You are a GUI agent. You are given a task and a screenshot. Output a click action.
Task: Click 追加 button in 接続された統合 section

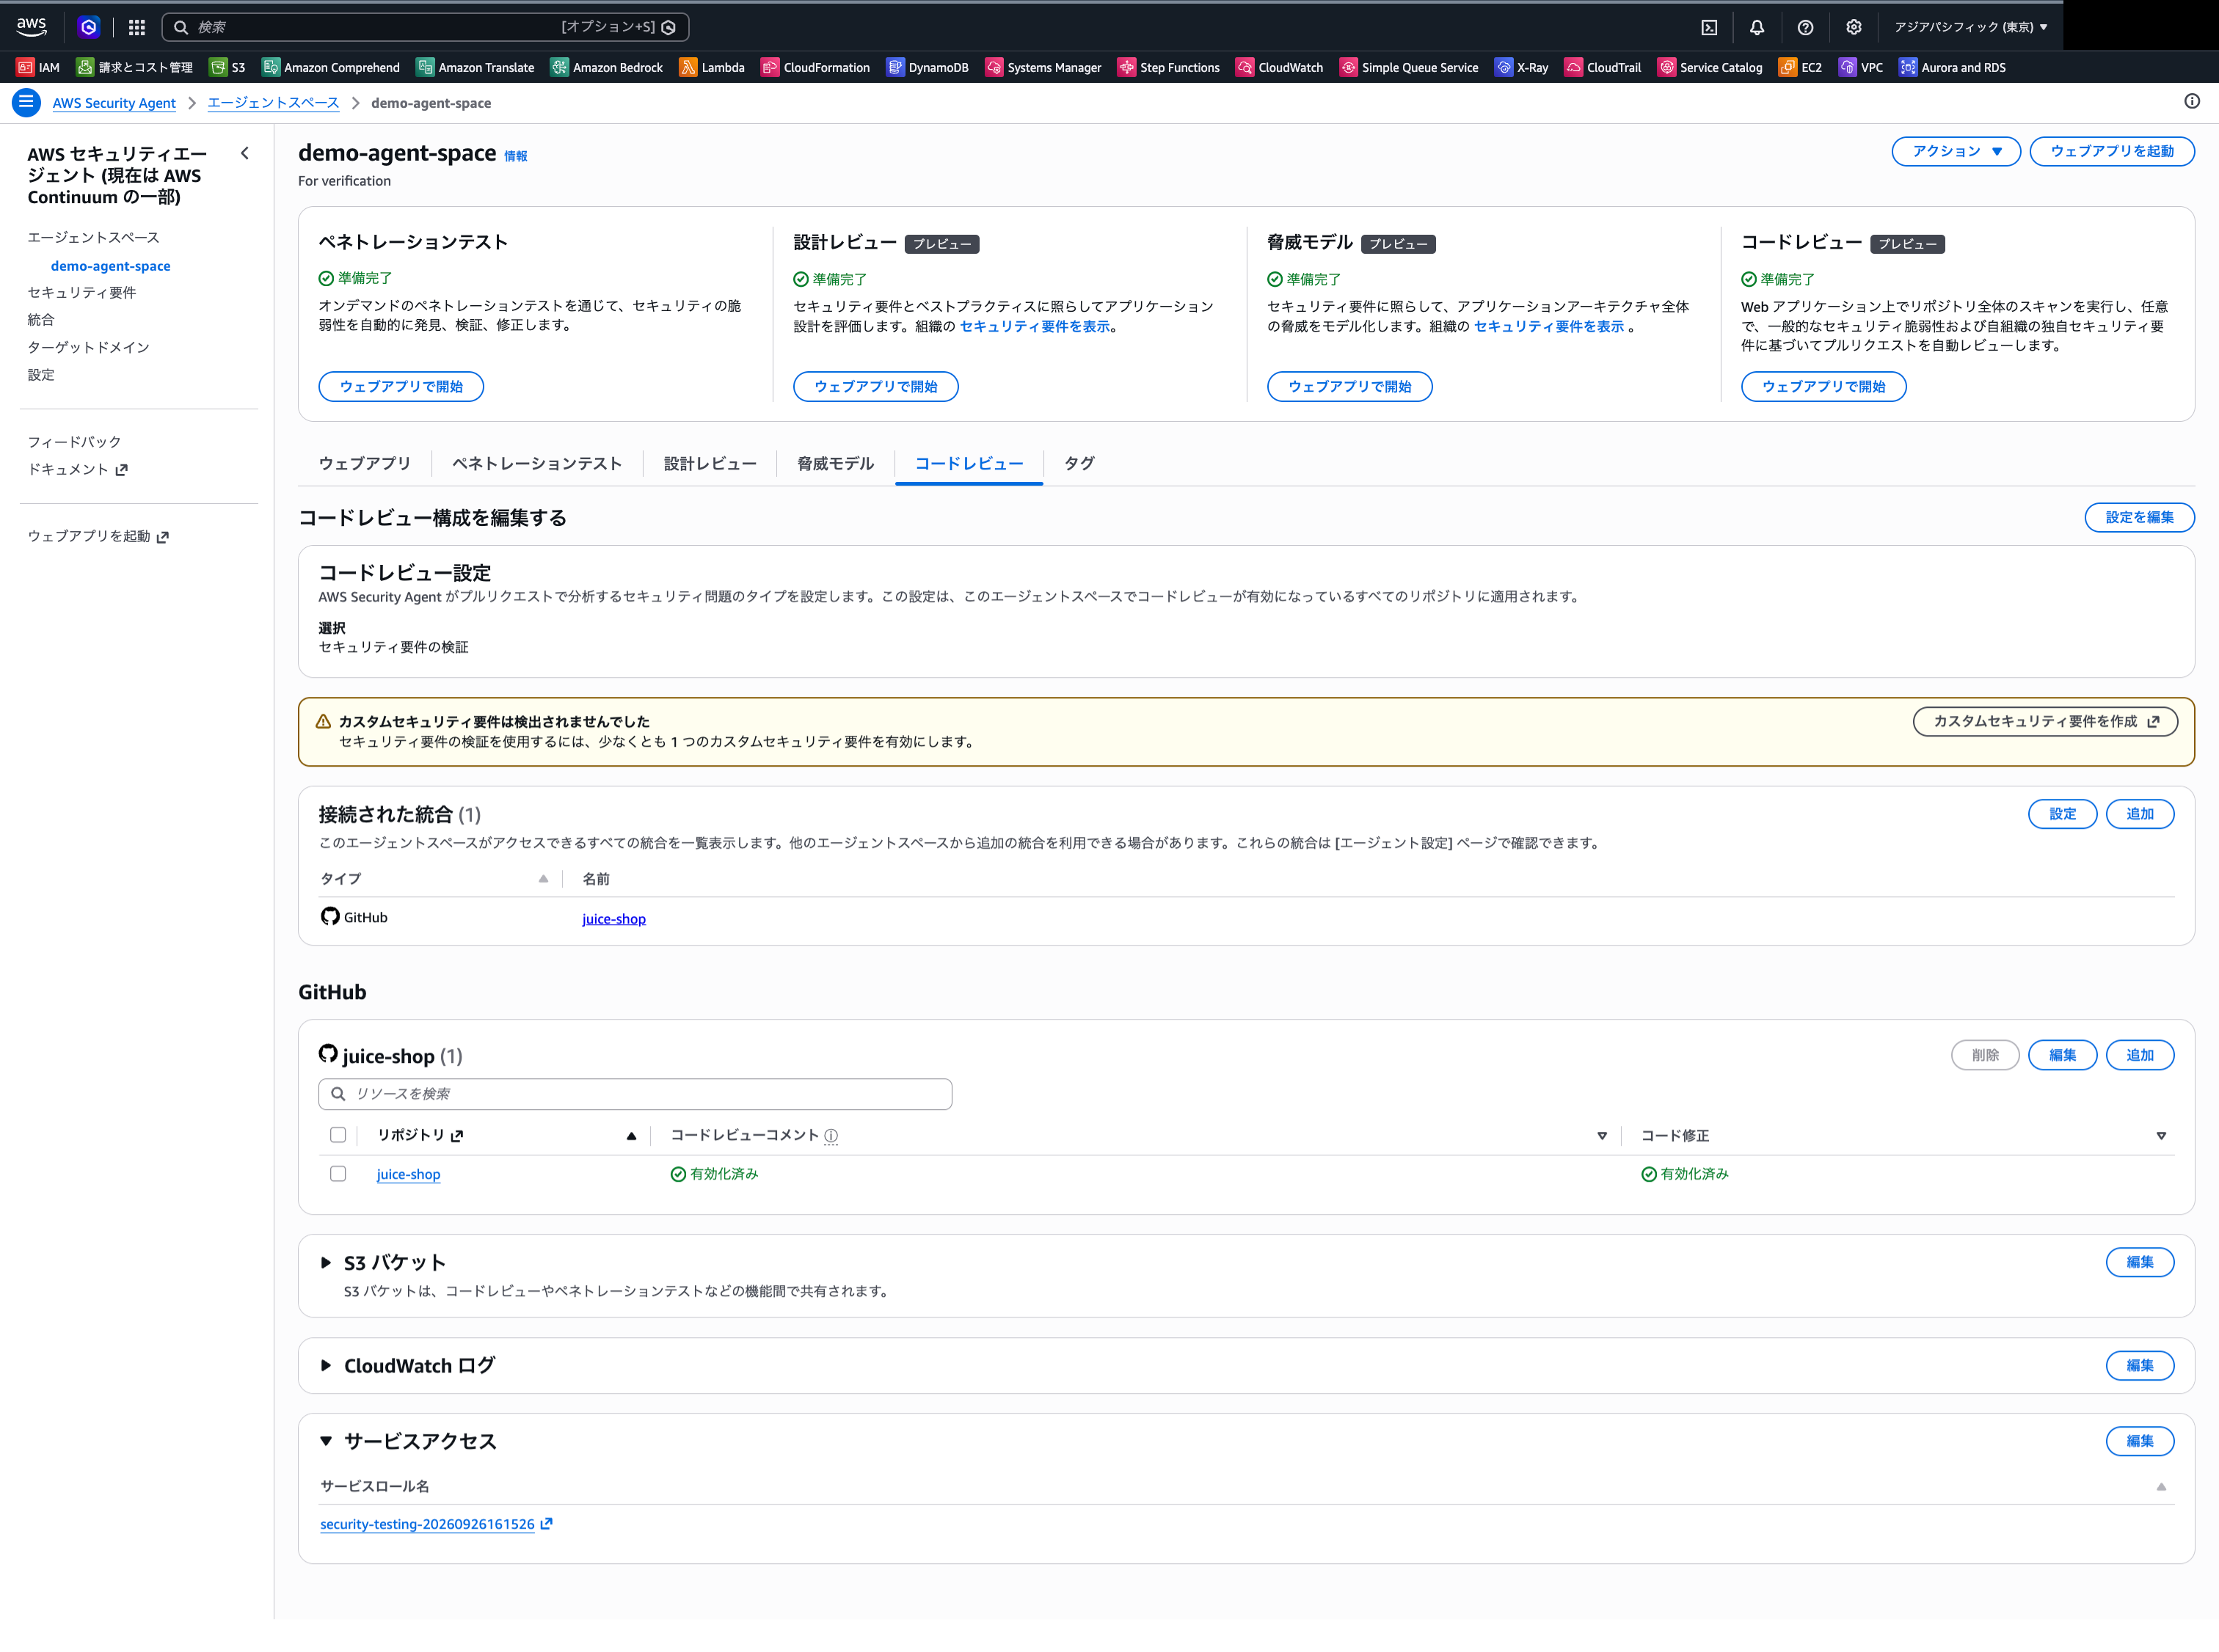point(2139,814)
